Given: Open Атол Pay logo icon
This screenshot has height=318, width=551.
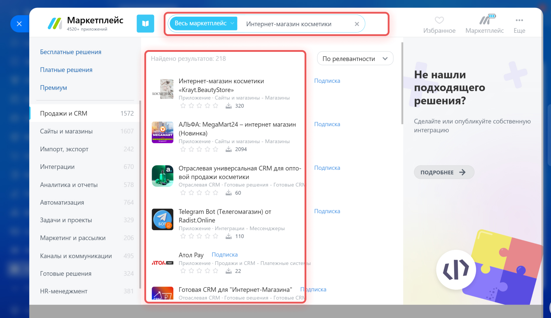Looking at the screenshot, I should pyautogui.click(x=163, y=263).
